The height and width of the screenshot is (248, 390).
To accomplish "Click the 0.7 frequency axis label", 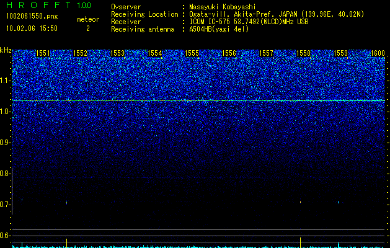I will 4,205.
